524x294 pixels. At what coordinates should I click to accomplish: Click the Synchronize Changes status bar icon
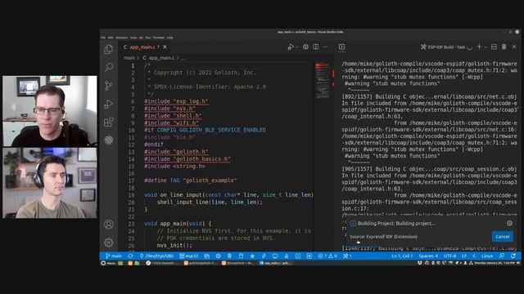[x=130, y=256]
